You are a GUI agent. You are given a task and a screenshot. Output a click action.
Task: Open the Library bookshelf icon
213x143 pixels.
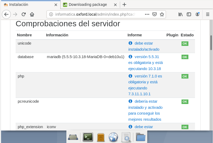180,14
